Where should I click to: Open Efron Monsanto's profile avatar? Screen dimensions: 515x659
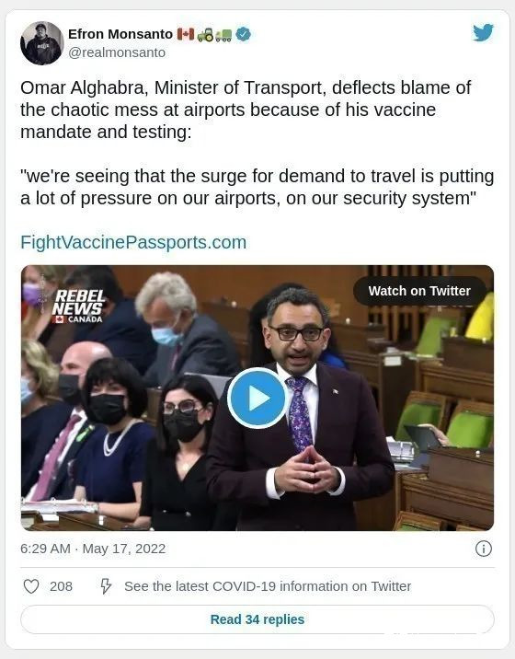[42, 43]
